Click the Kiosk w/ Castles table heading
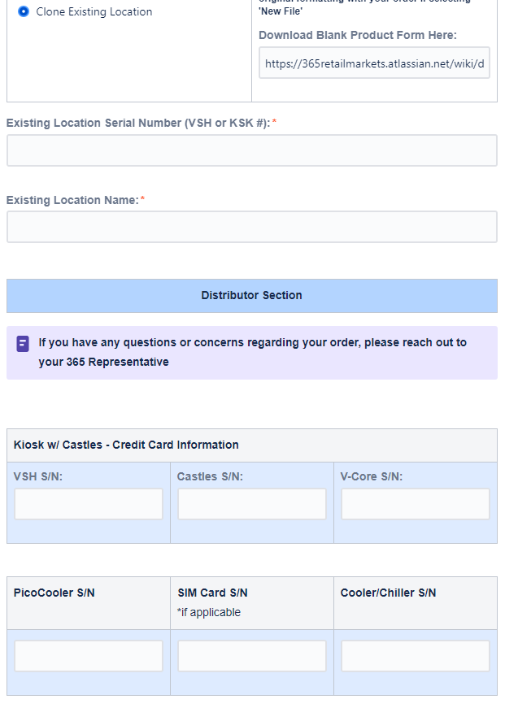The height and width of the screenshot is (708, 518). (x=126, y=445)
